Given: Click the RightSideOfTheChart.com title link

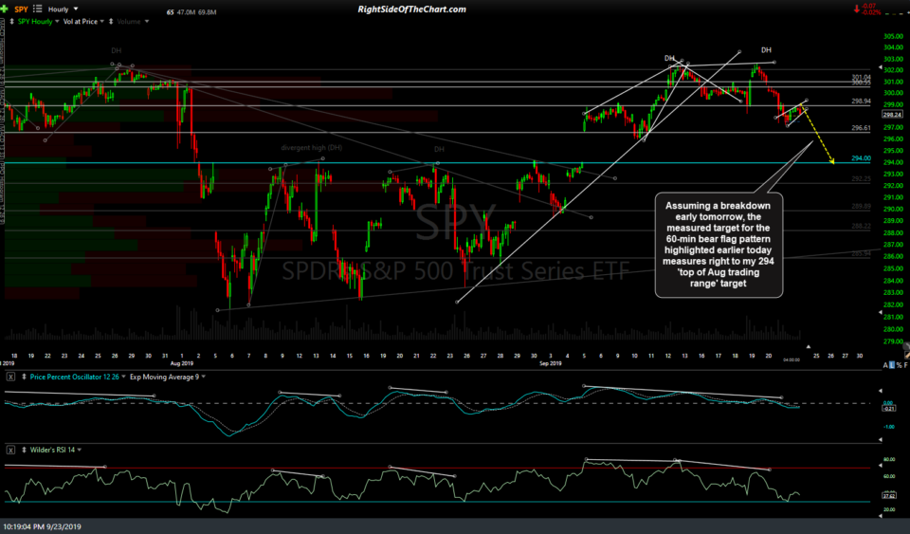Looking at the screenshot, I should 411,9.
